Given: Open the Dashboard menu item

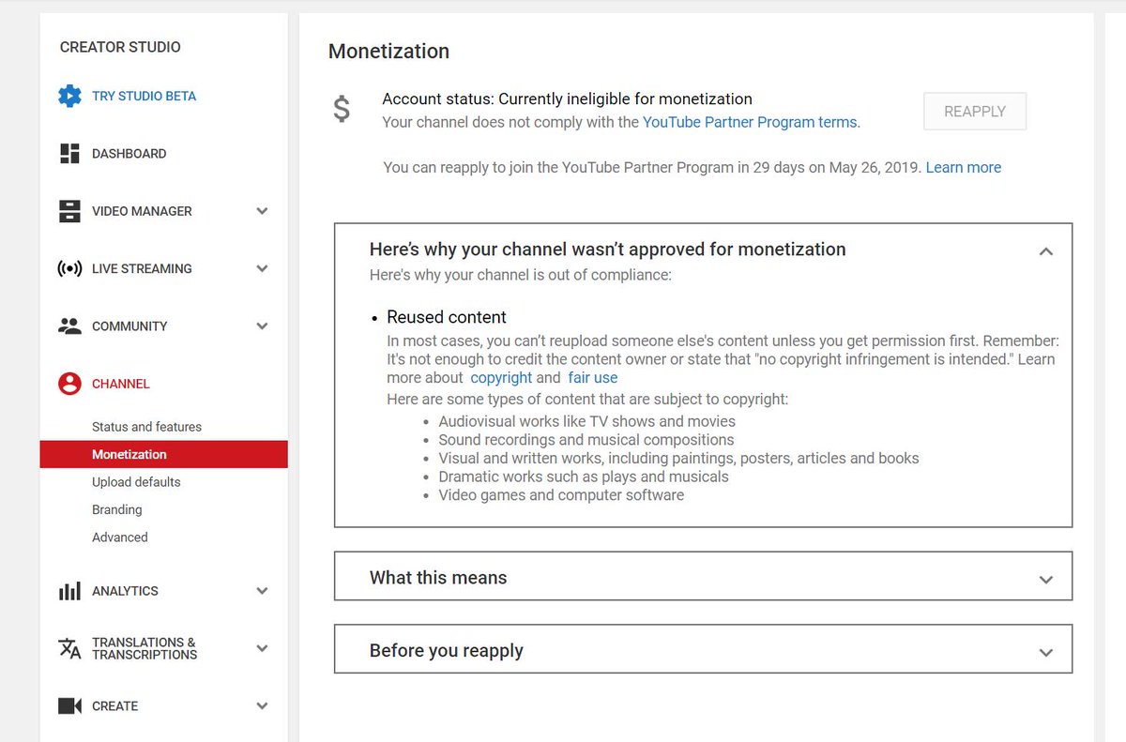Looking at the screenshot, I should click(129, 154).
